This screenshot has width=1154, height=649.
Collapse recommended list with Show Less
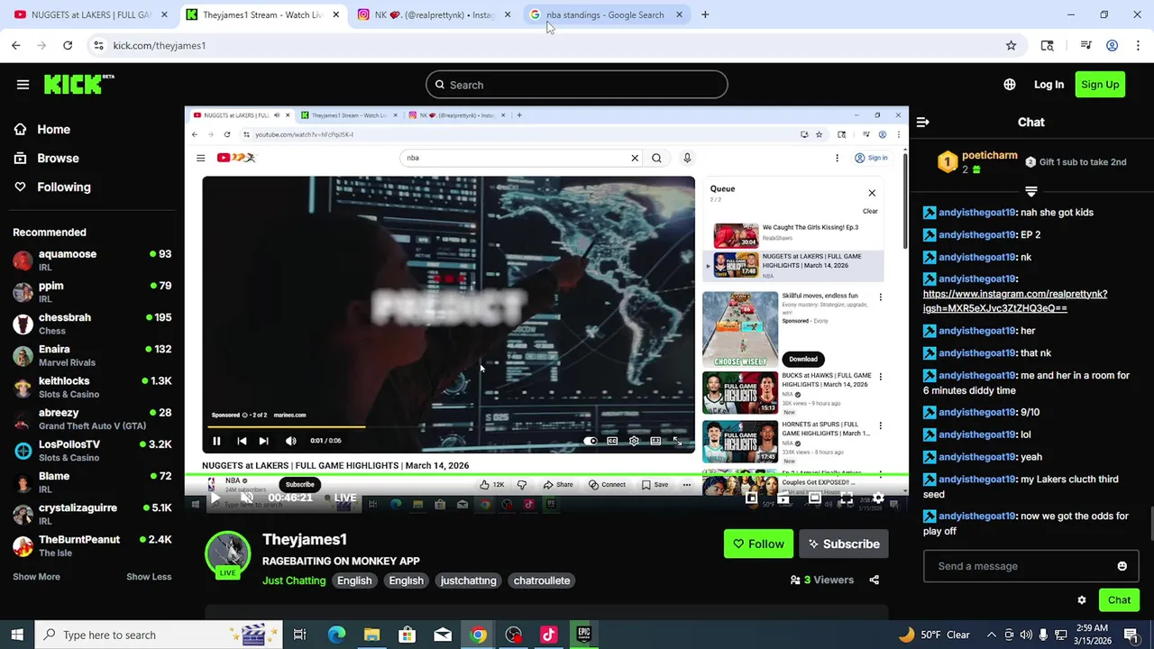(149, 577)
